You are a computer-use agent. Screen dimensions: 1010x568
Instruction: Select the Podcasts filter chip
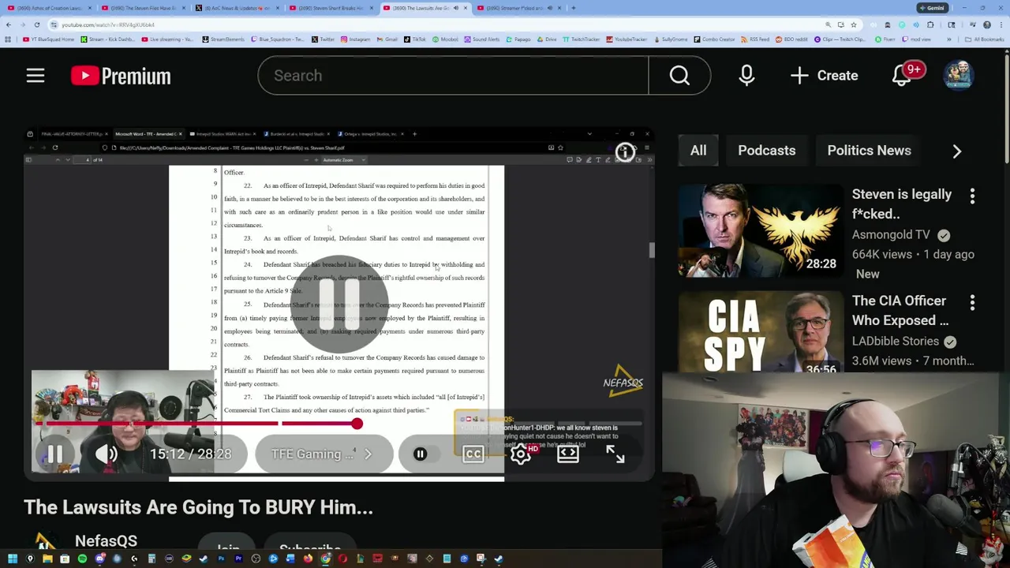pos(766,151)
